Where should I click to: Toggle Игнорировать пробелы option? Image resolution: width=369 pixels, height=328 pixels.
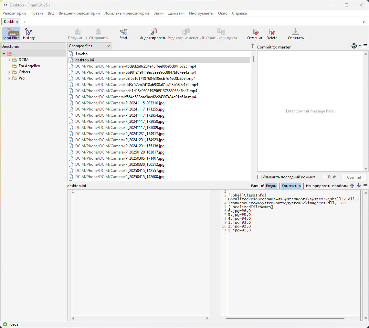point(327,186)
